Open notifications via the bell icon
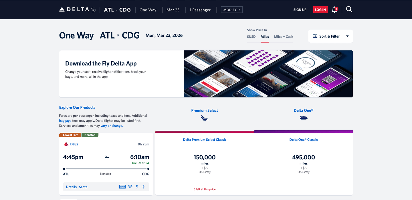 point(334,9)
